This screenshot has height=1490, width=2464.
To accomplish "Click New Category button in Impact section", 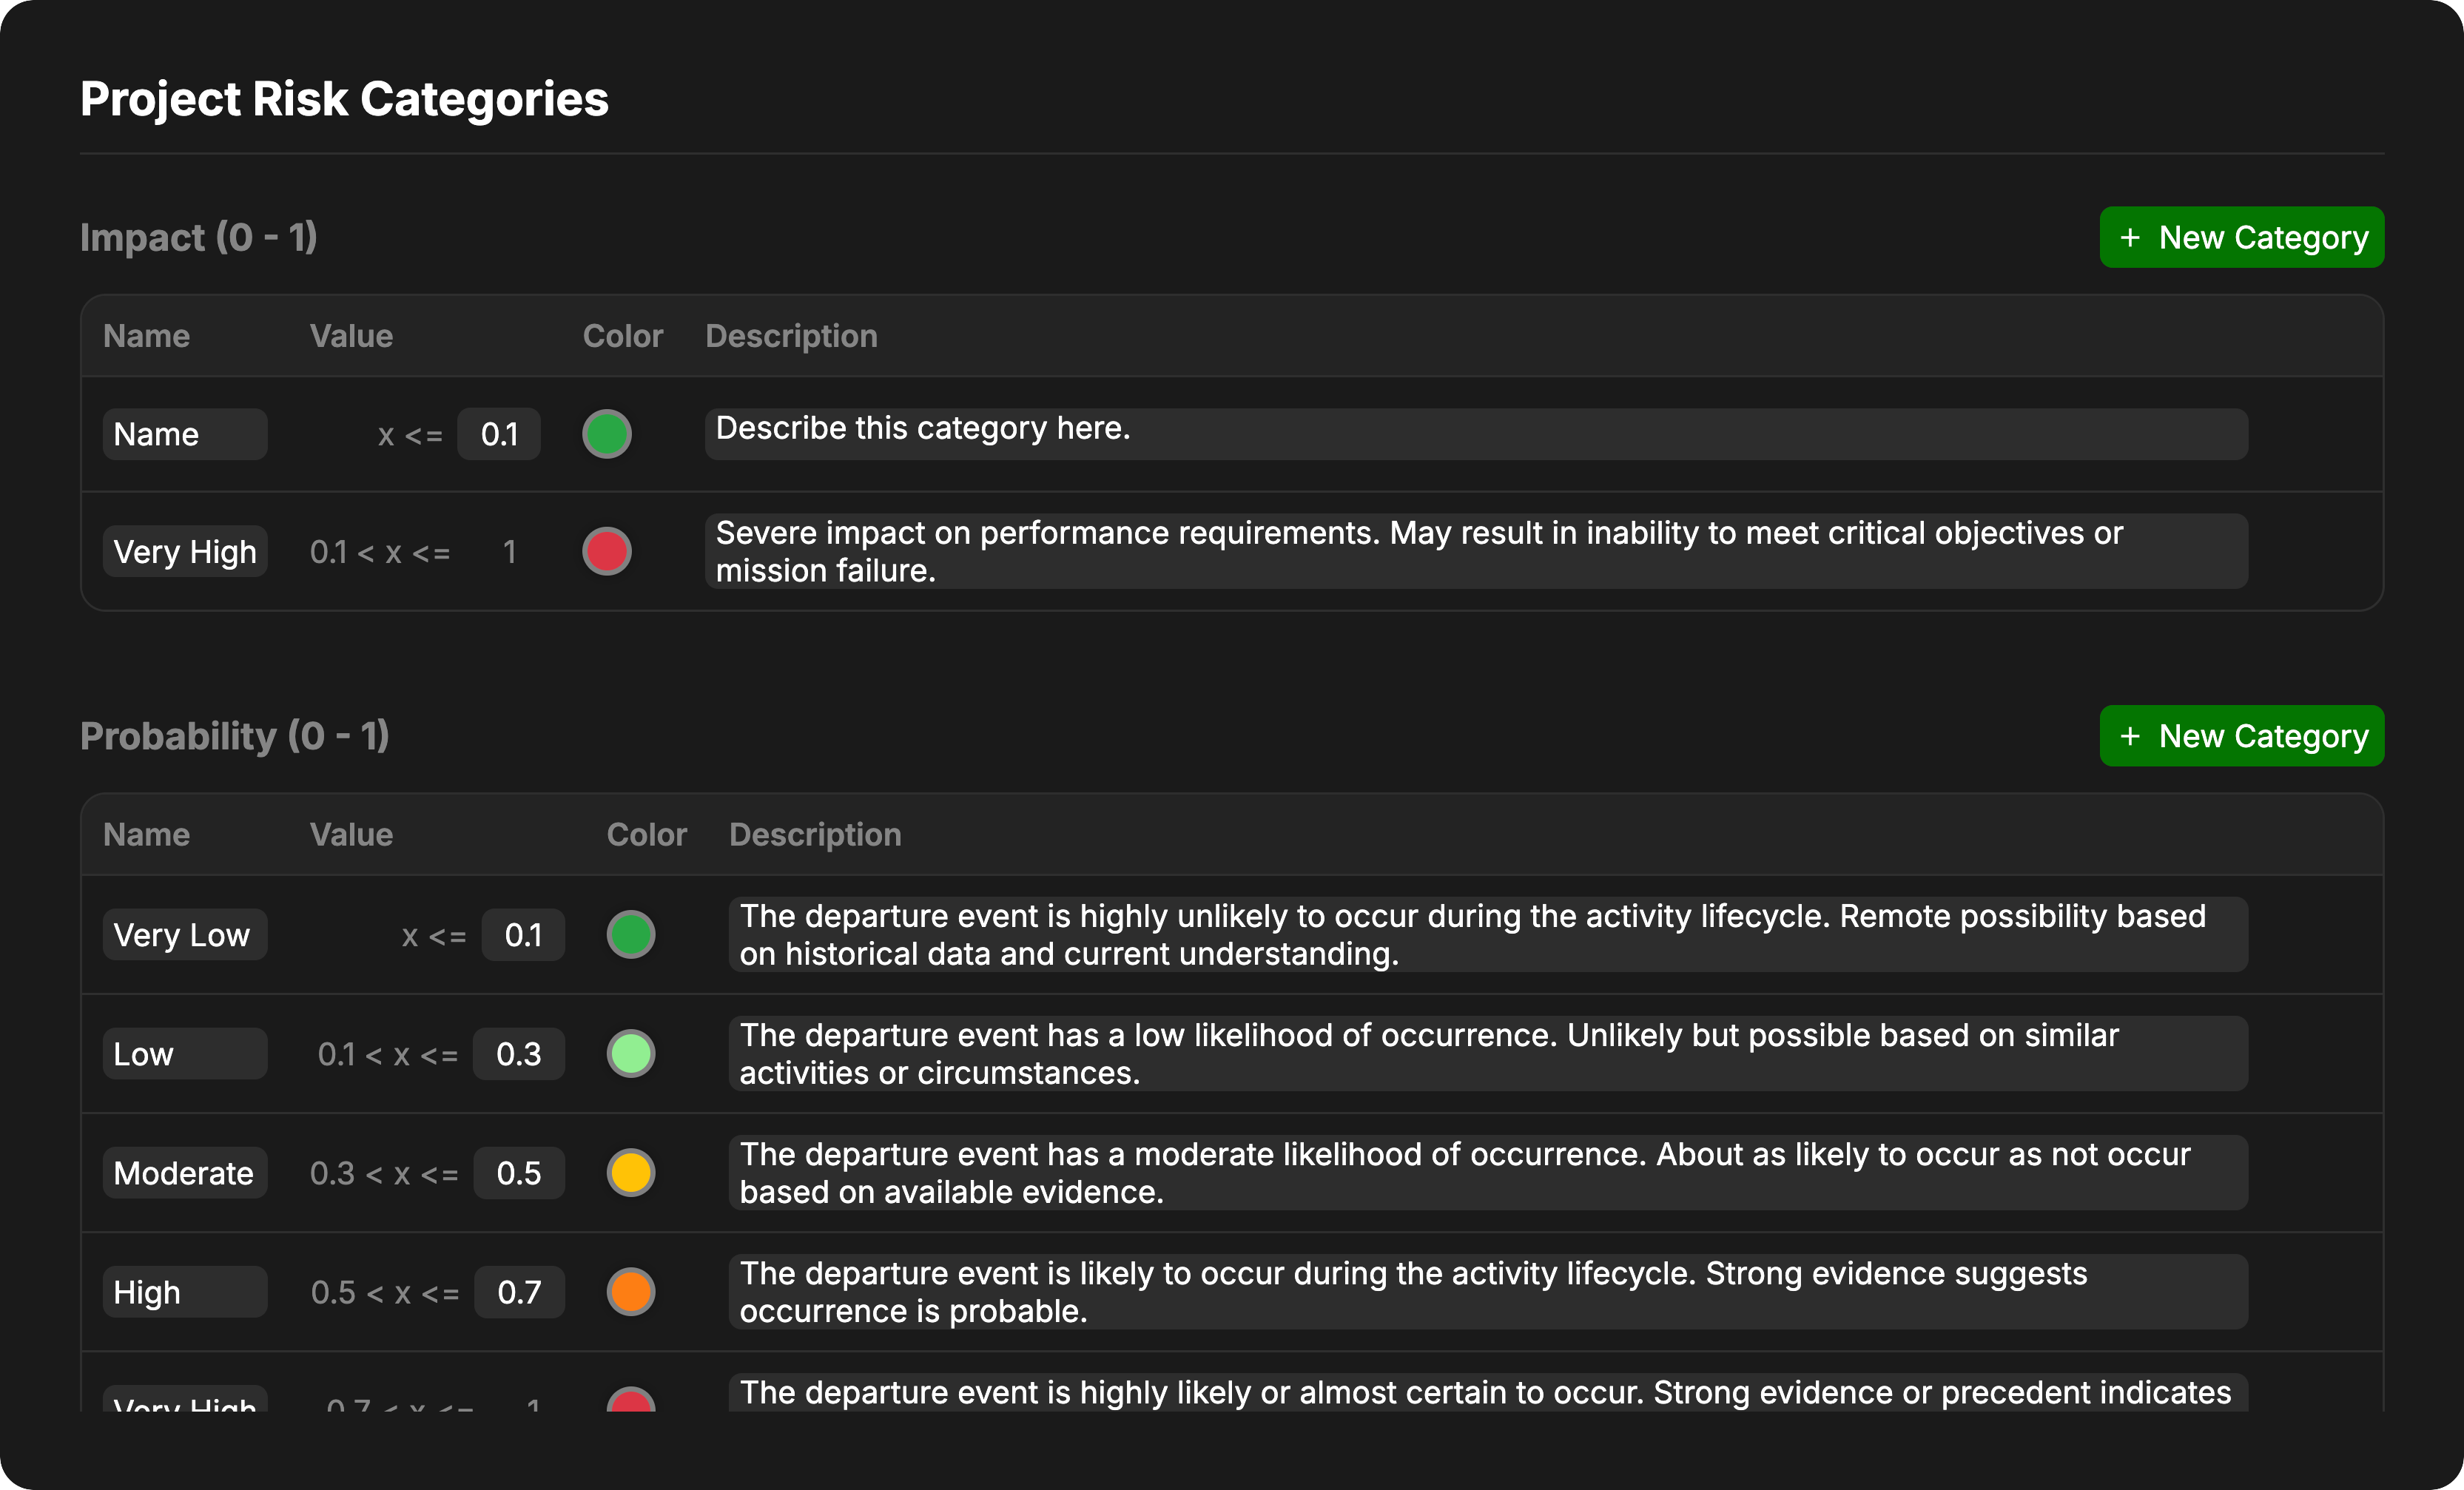I will pos(2241,238).
